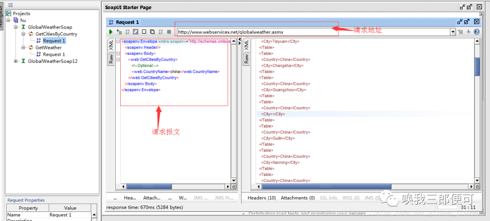Click the grey cancel request stop icon

(x=169, y=32)
